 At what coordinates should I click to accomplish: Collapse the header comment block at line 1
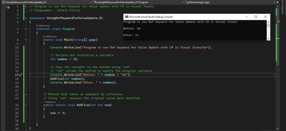pos(26,6)
